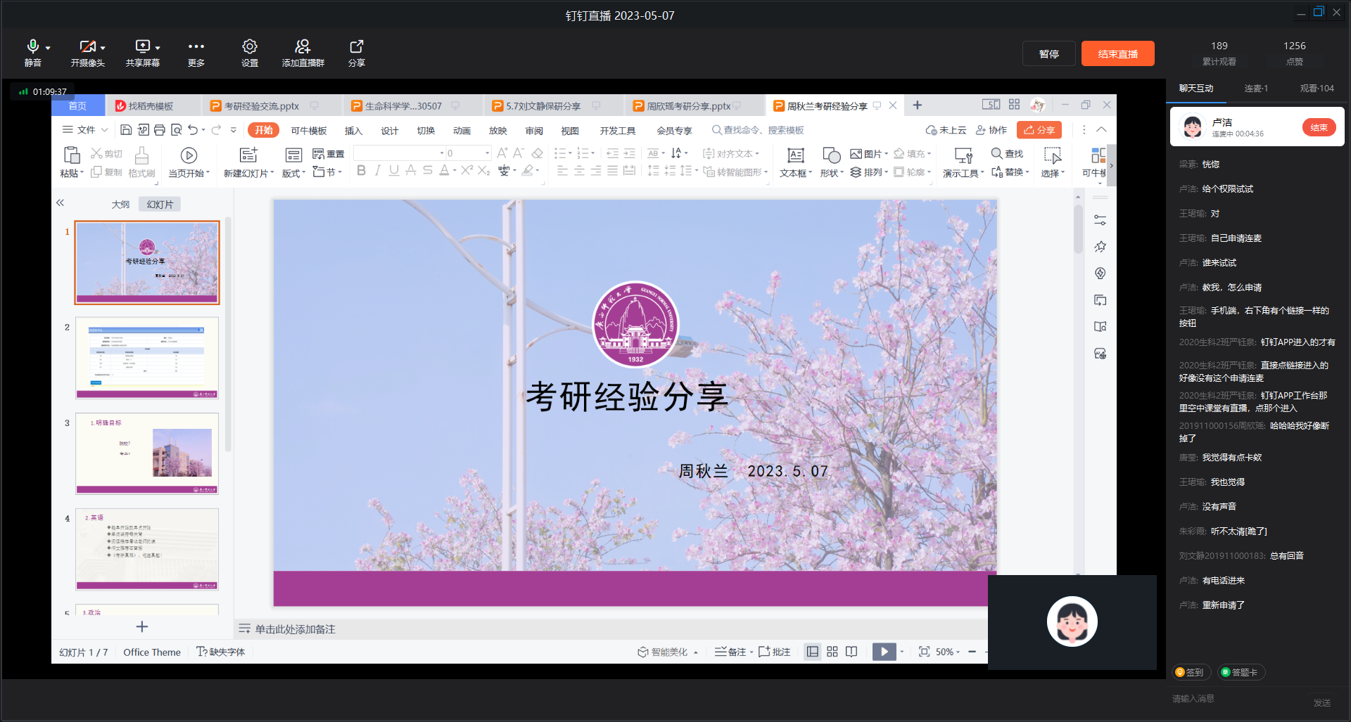Open the share screen icon
This screenshot has height=722, width=1351.
143,47
